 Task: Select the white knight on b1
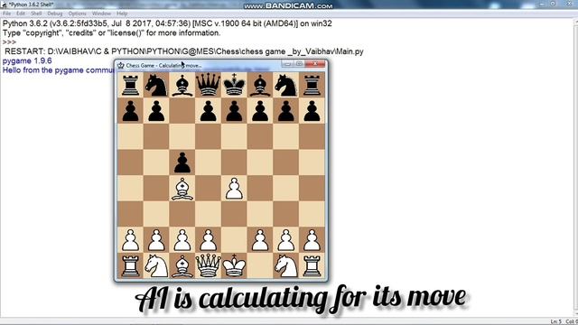[x=156, y=266]
